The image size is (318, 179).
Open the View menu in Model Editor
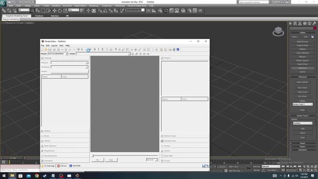[x=61, y=45]
